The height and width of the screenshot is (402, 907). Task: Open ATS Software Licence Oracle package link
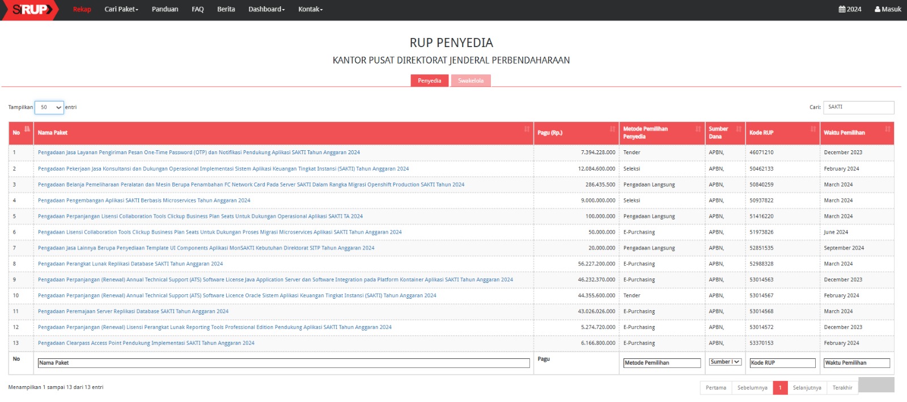pos(237,295)
